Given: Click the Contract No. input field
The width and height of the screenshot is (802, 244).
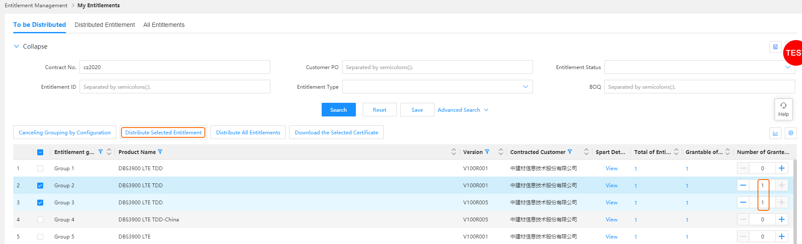Looking at the screenshot, I should click(175, 67).
